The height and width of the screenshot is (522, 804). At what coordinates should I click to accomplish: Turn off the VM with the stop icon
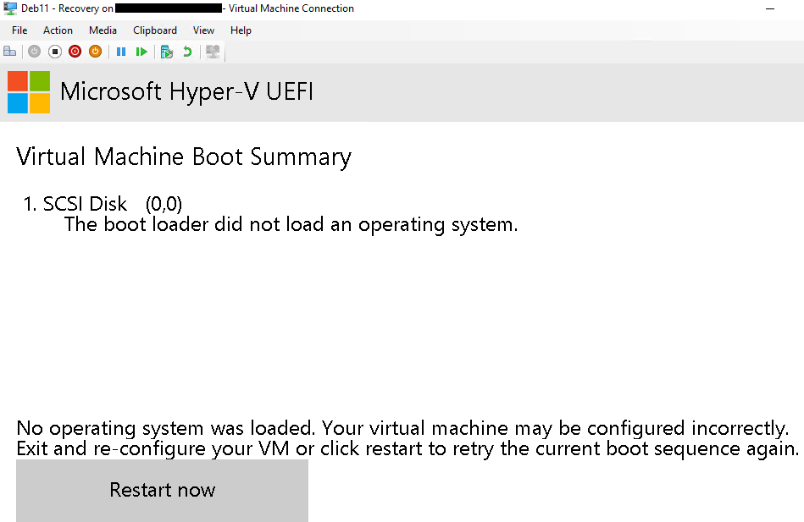pyautogui.click(x=55, y=52)
